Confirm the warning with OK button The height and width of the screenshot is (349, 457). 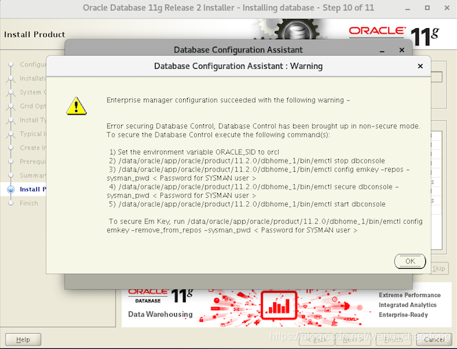click(410, 261)
